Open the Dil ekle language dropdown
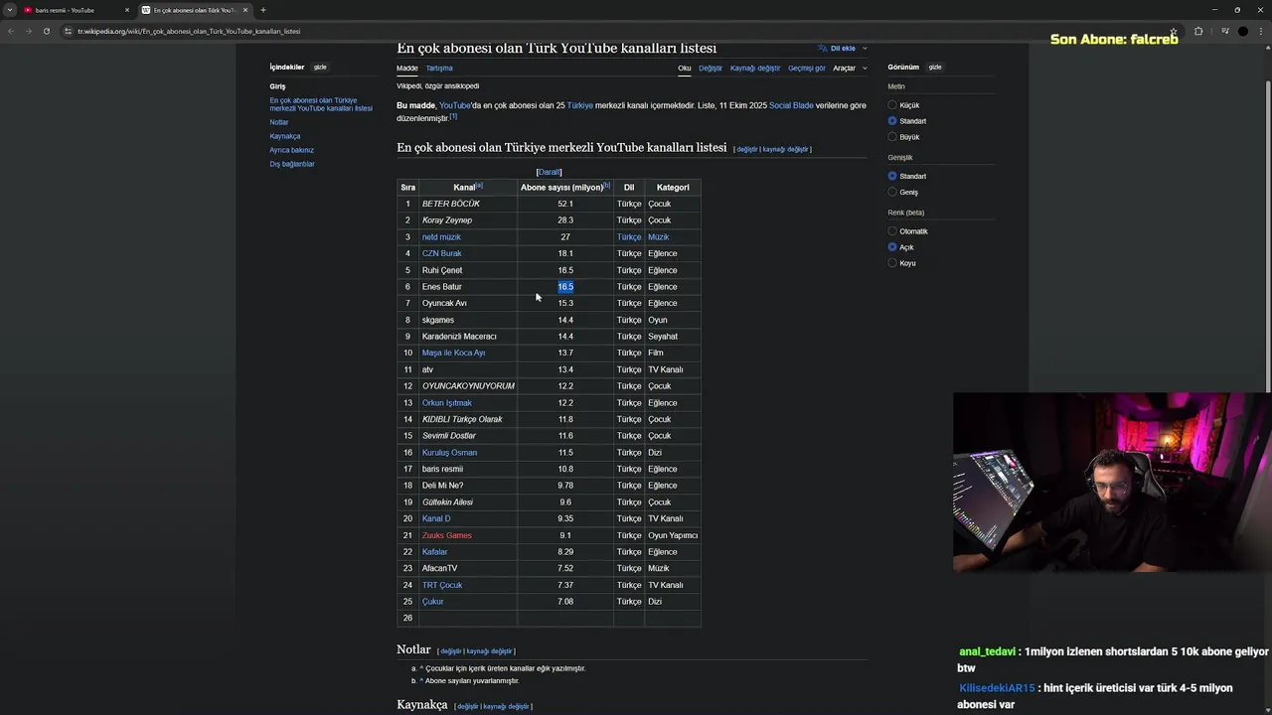The height and width of the screenshot is (715, 1272). point(843,48)
